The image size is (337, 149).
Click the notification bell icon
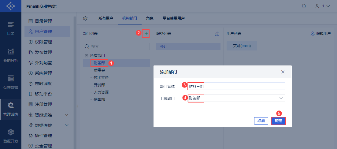click(304, 6)
